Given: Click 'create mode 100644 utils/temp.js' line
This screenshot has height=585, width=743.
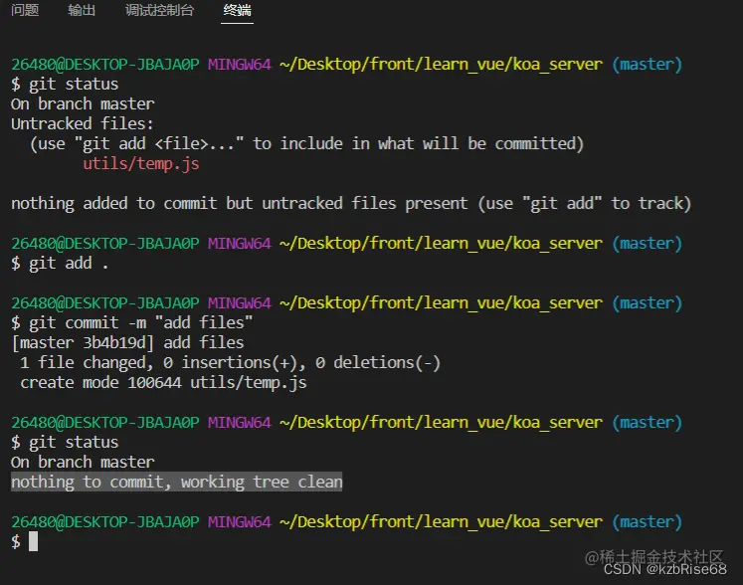Looking at the screenshot, I should click(163, 383).
